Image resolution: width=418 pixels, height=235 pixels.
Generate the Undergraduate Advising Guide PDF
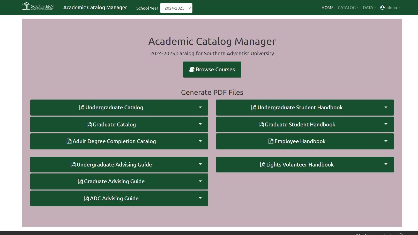[114, 165]
